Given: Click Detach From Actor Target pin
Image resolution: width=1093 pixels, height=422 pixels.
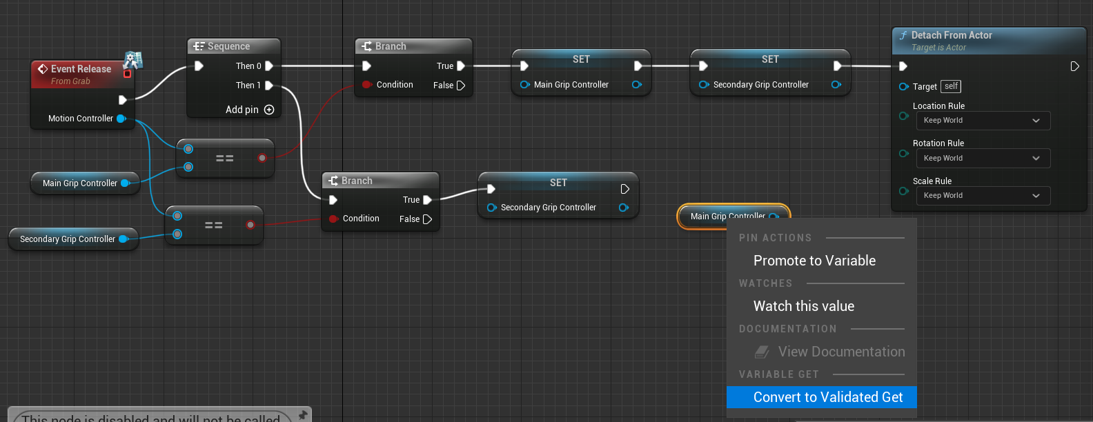Looking at the screenshot, I should click(904, 86).
